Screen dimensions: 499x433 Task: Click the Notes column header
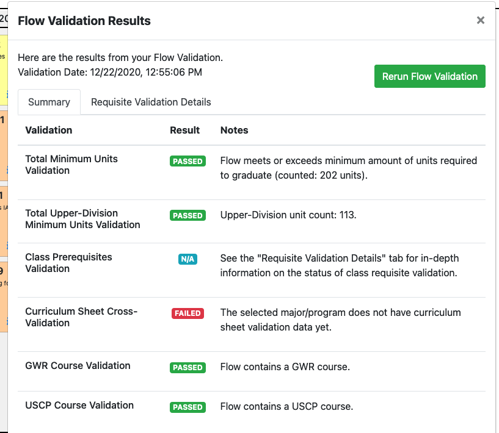(234, 130)
